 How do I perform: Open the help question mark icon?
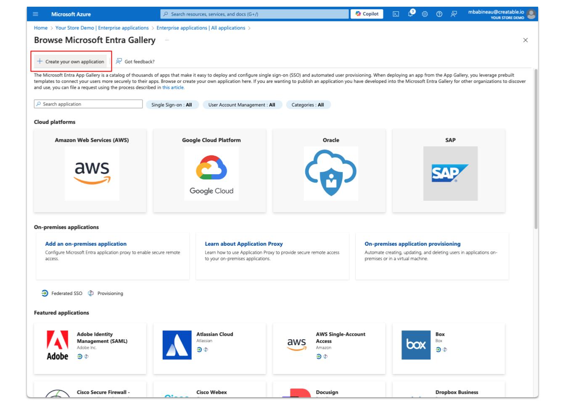(439, 14)
